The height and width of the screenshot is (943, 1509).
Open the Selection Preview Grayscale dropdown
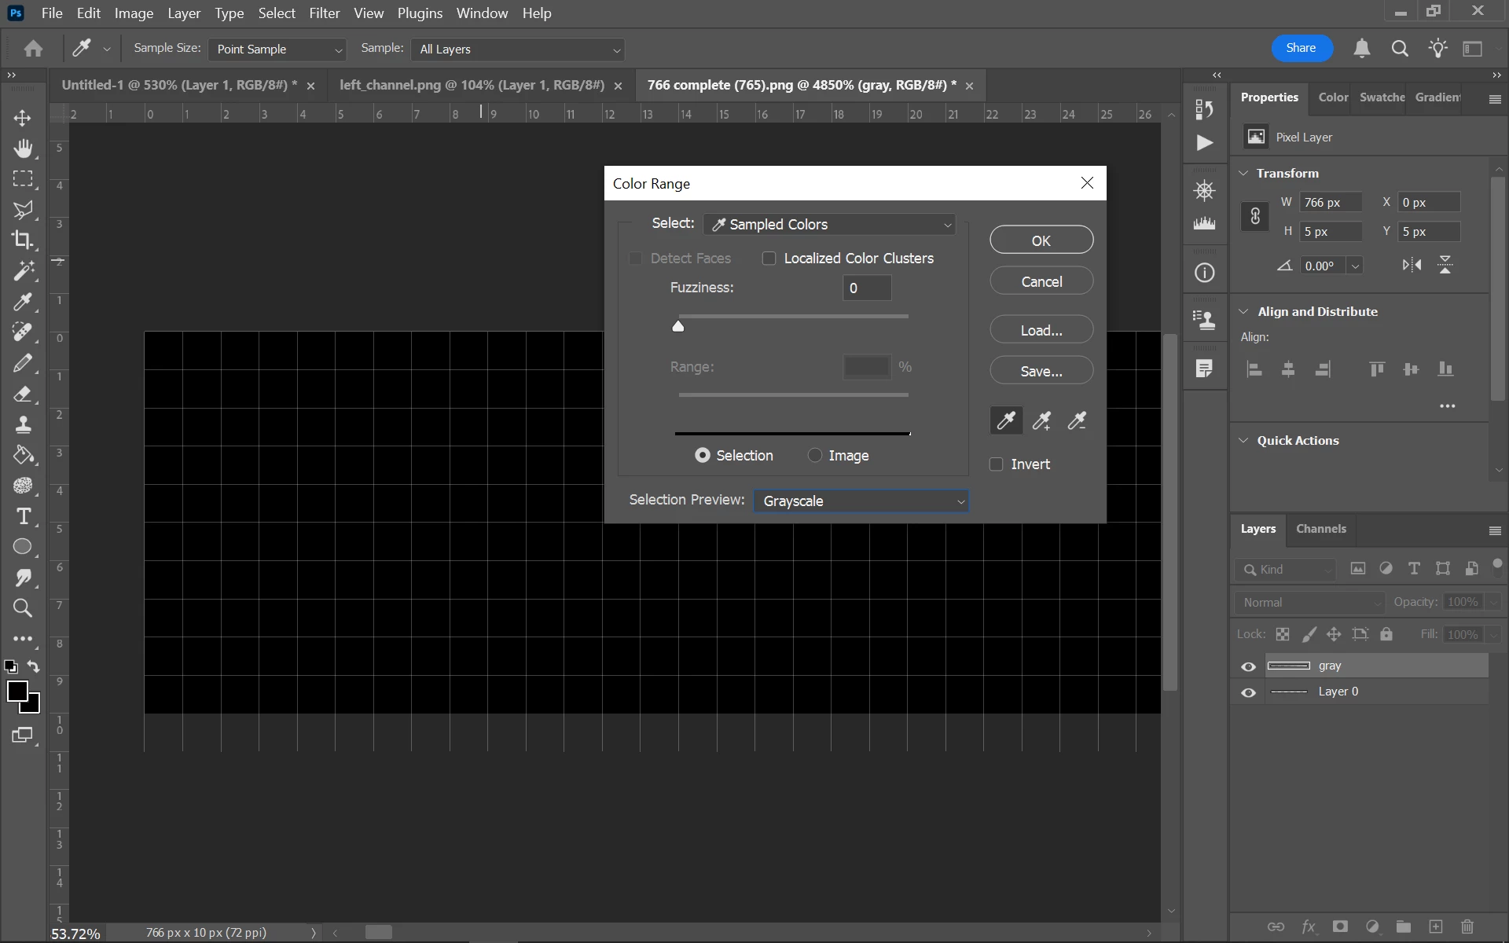861,501
